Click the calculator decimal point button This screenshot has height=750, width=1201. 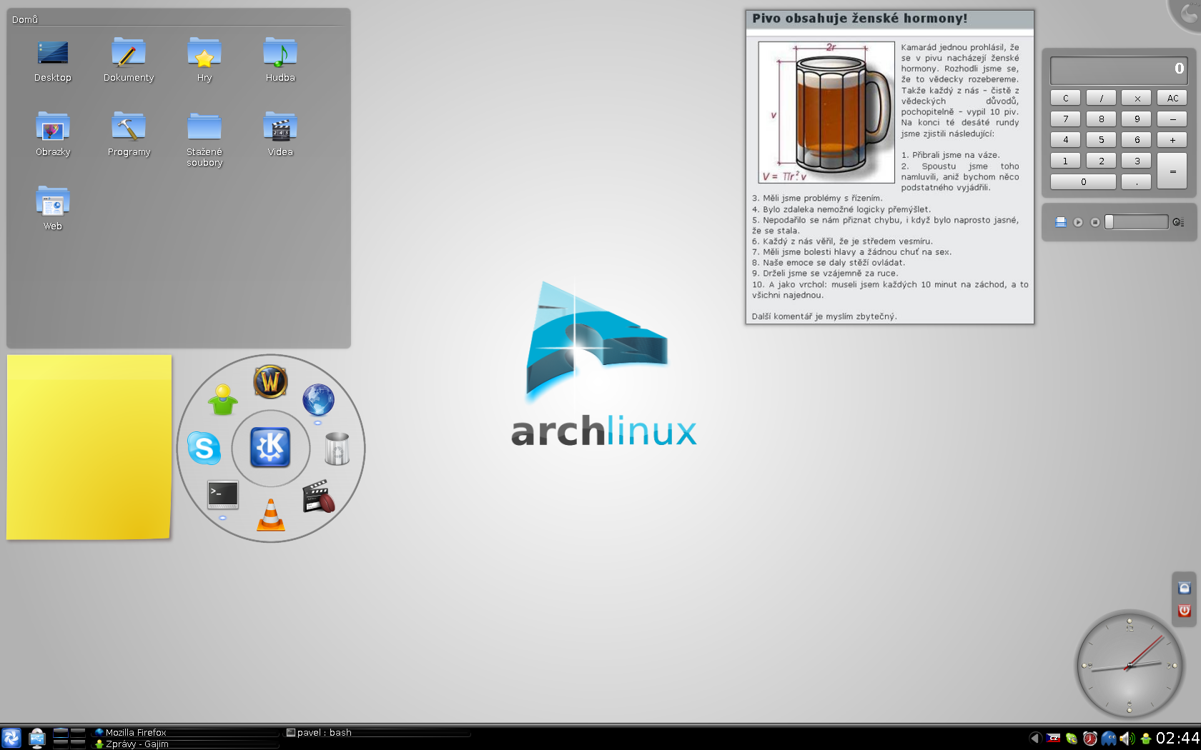pos(1137,182)
